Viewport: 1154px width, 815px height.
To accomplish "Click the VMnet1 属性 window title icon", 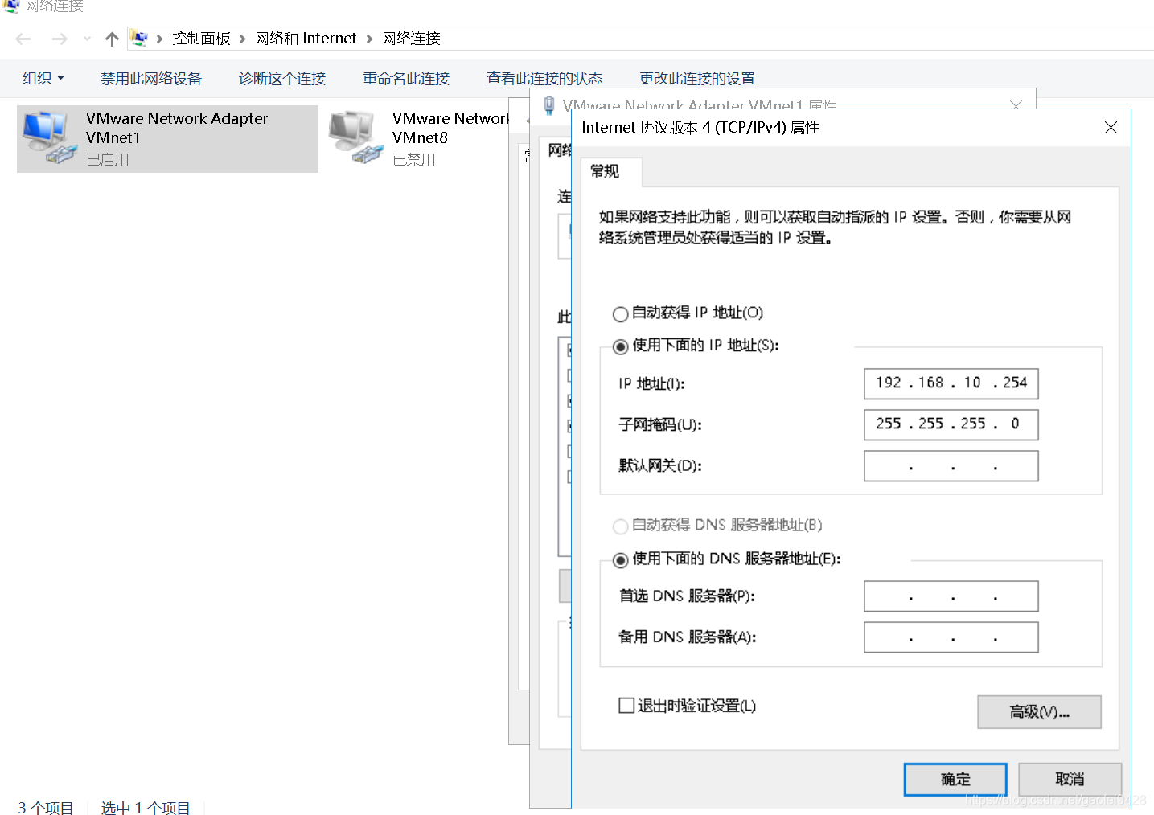I will (549, 105).
